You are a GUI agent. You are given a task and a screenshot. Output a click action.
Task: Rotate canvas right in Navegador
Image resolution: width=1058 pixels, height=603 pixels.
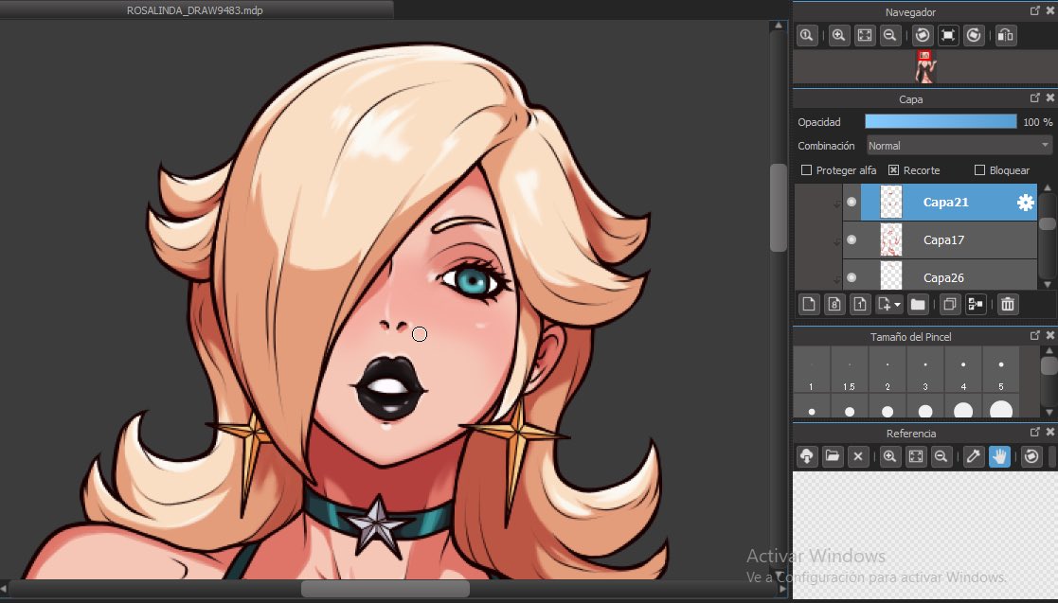(974, 36)
